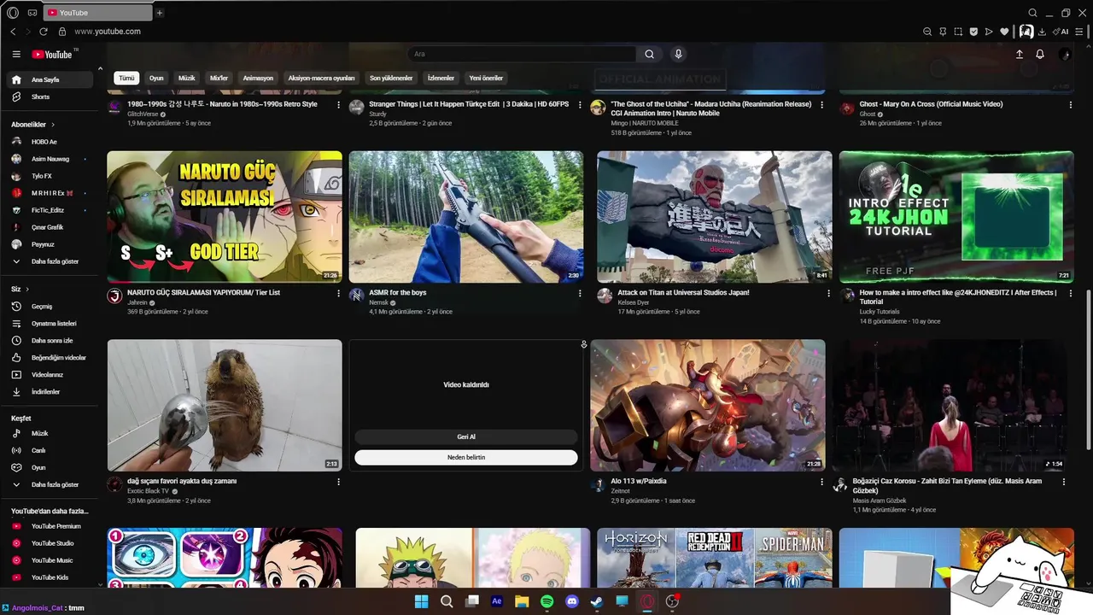
Task: Open the YouTube hamburger guide menu
Action: (16, 54)
